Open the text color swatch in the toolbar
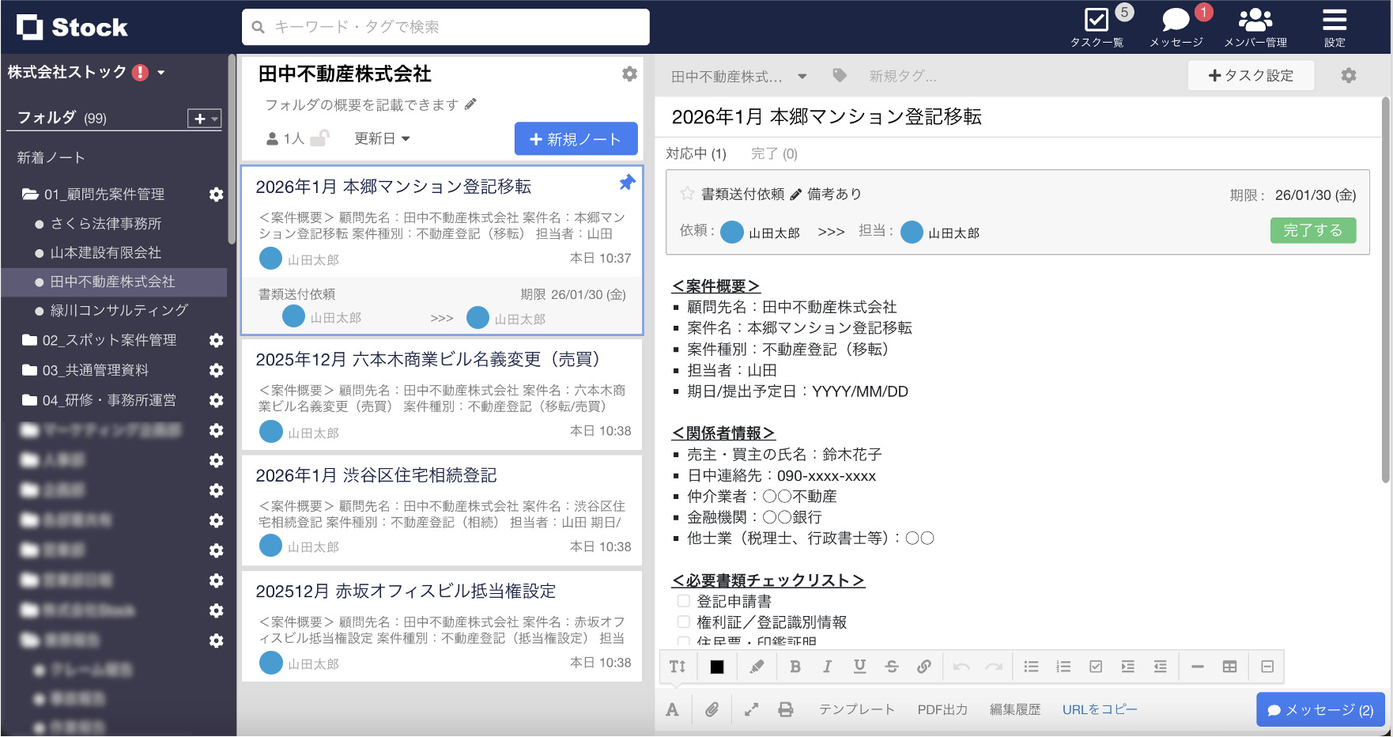Viewport: 1393px width, 737px height. coord(716,667)
